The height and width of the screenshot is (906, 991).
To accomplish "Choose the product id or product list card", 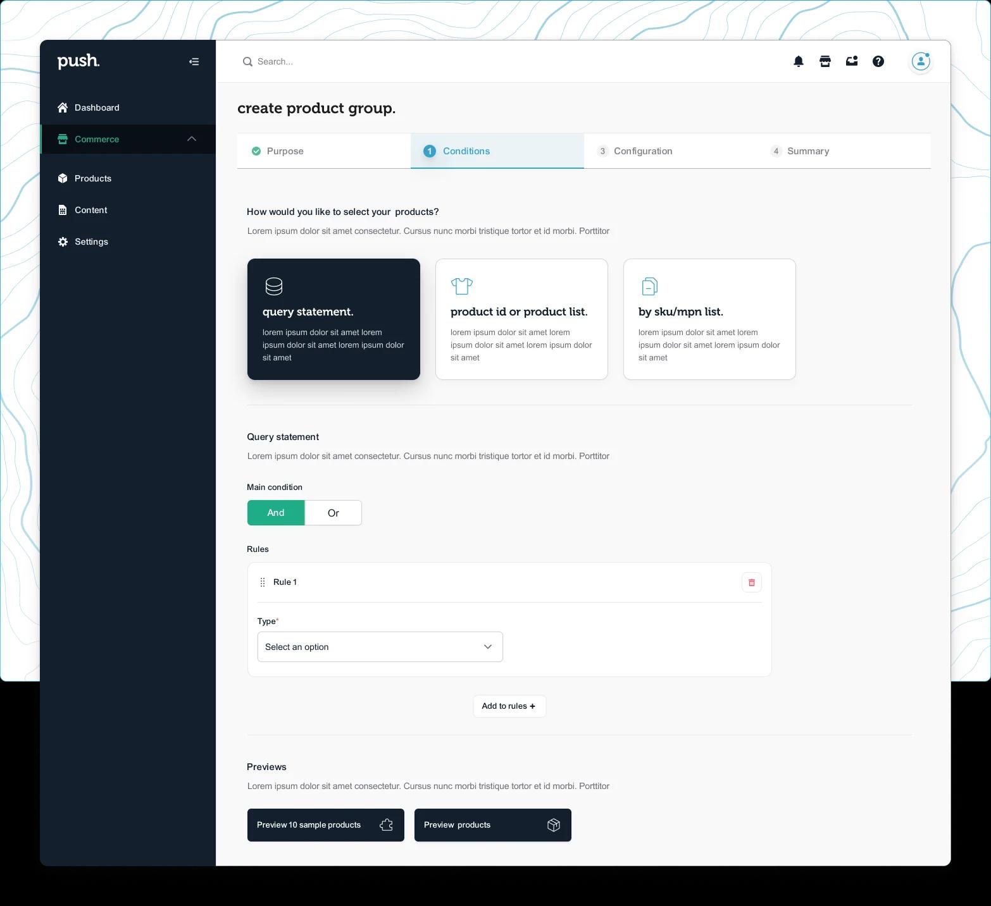I will point(521,319).
